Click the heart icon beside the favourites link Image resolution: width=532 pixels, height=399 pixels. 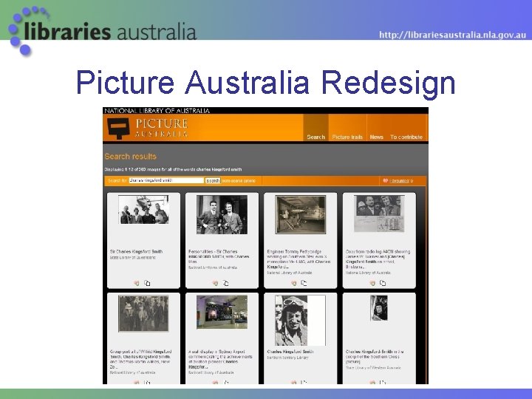tap(386, 180)
